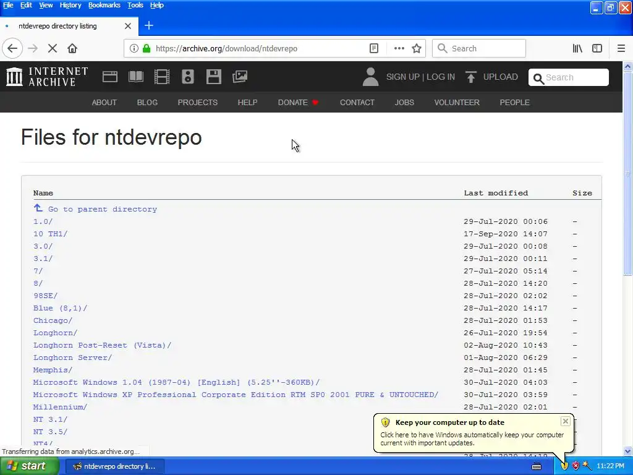Click yellow Windows Update shield tray icon
This screenshot has height=475, width=633.
tap(564, 466)
